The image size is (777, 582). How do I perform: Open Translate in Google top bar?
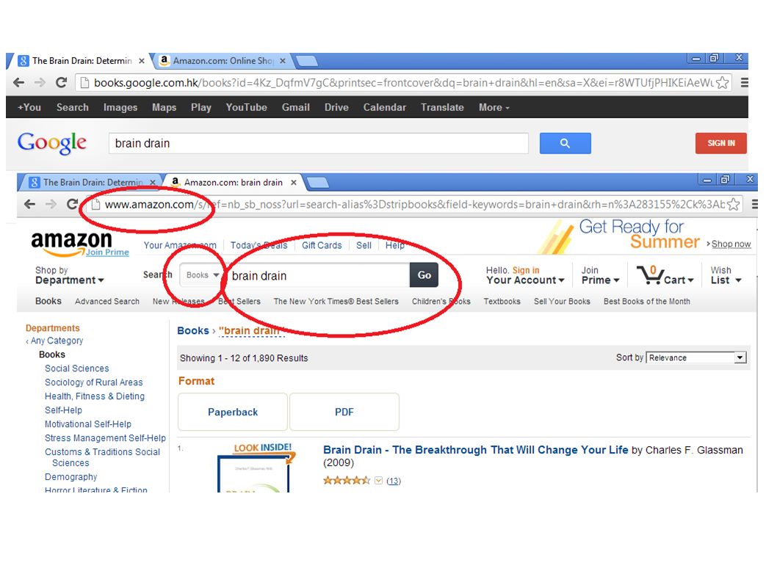(x=442, y=107)
